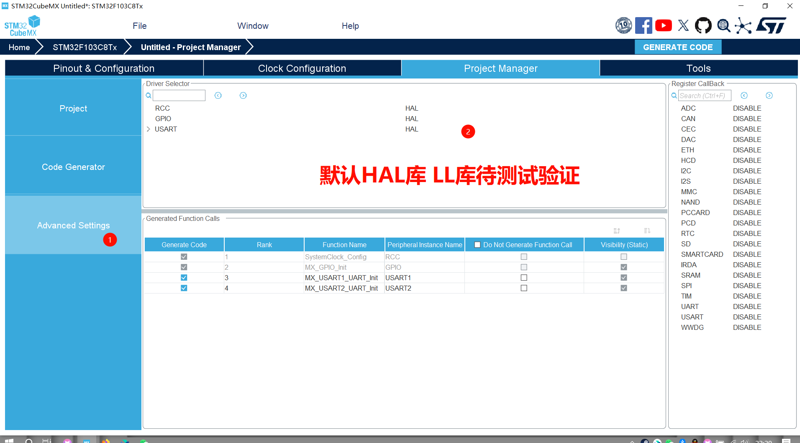Open the Advanced Settings section

73,225
